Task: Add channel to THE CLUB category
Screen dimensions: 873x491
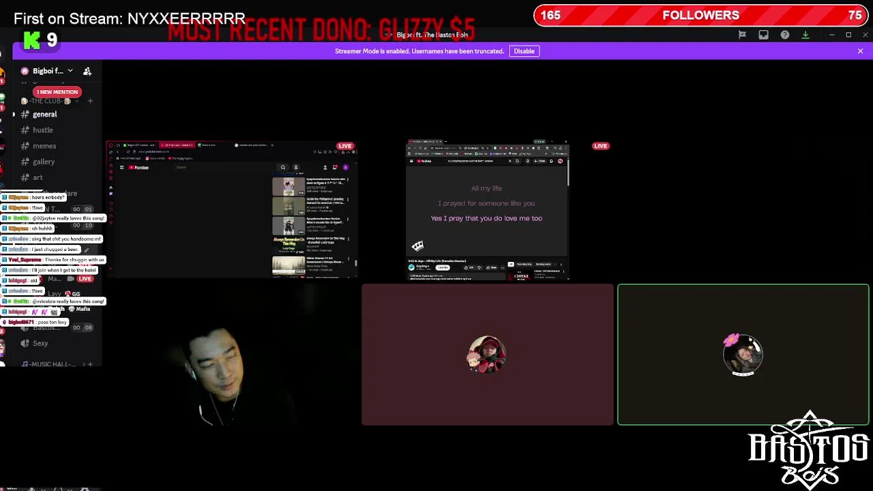Action: point(90,101)
